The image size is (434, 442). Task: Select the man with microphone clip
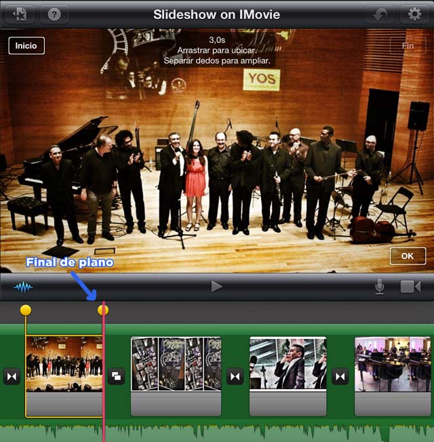coord(288,376)
